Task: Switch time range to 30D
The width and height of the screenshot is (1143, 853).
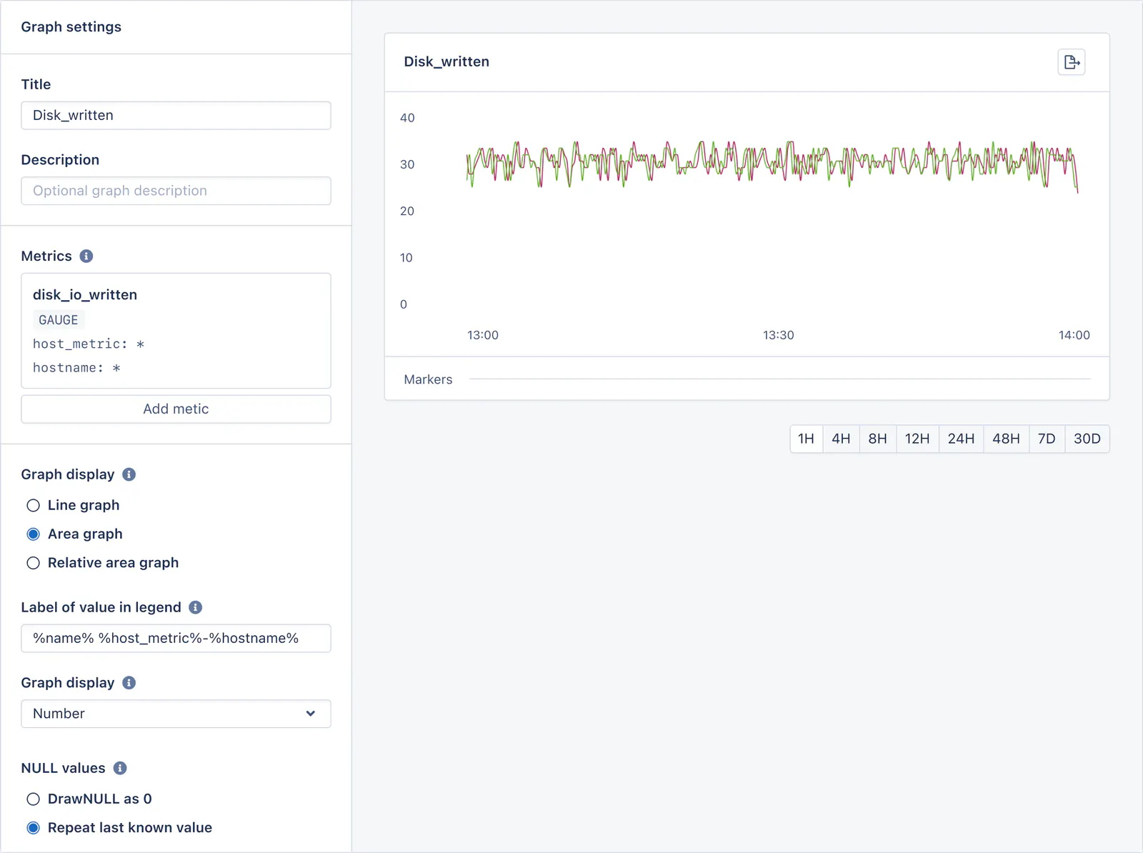Action: [1087, 439]
